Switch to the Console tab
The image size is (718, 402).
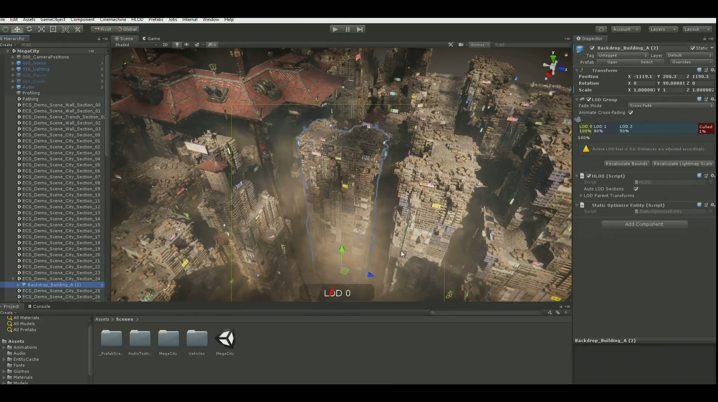39,306
